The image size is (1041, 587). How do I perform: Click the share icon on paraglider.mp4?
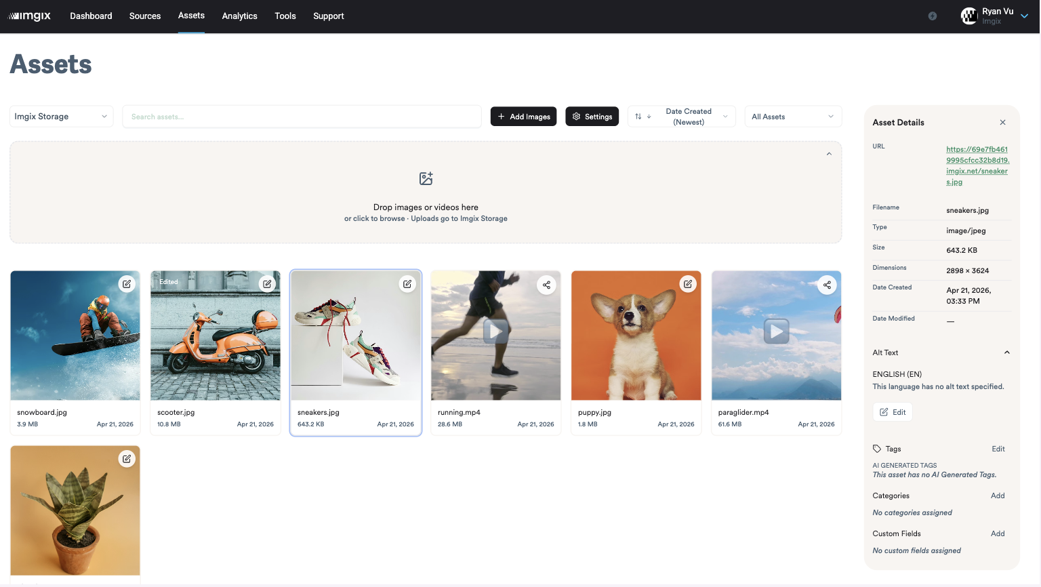pyautogui.click(x=827, y=285)
